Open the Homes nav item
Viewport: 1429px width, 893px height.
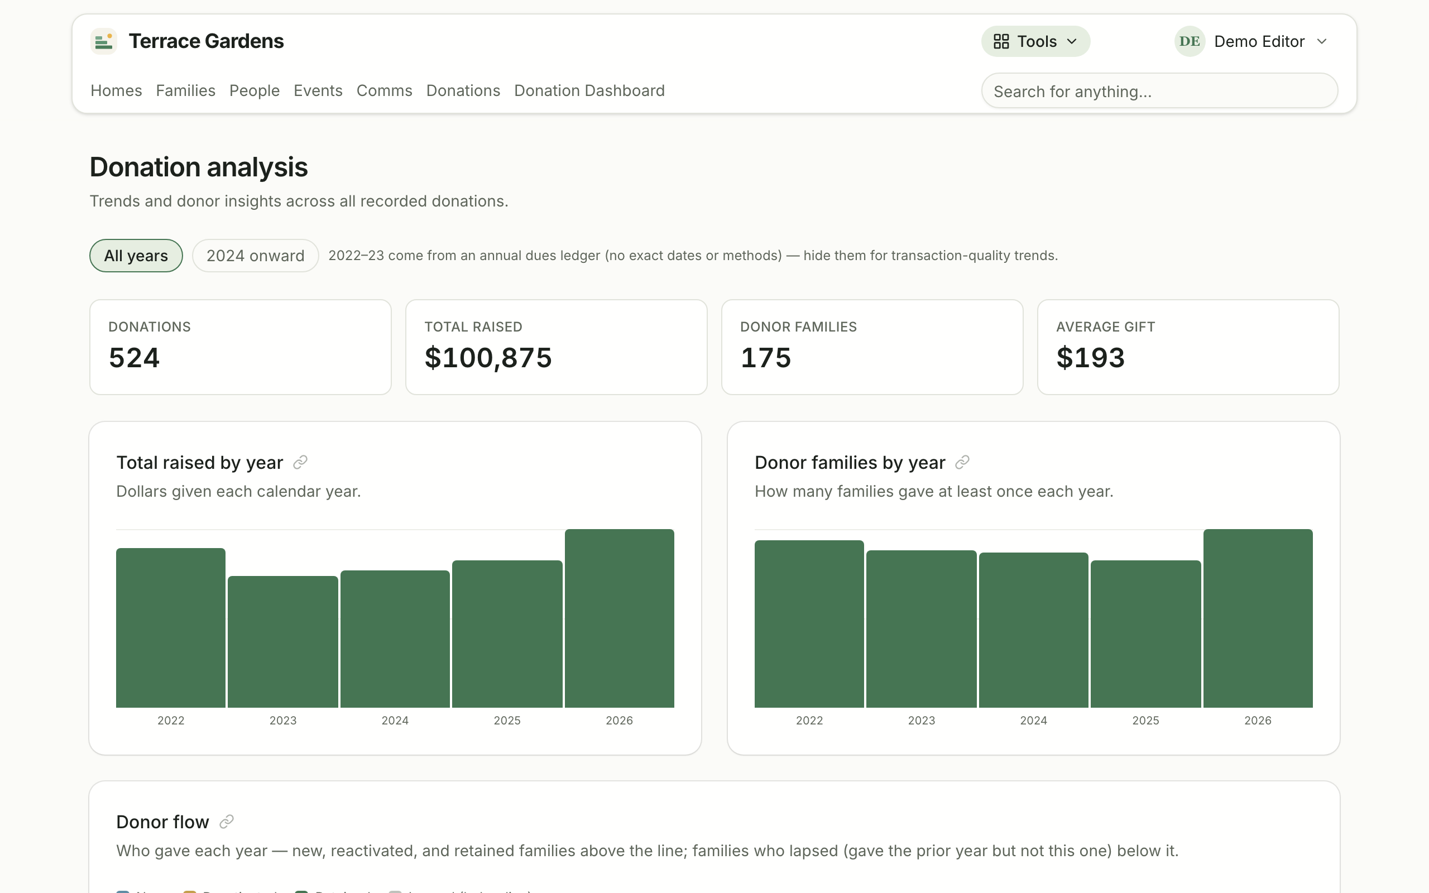[116, 90]
